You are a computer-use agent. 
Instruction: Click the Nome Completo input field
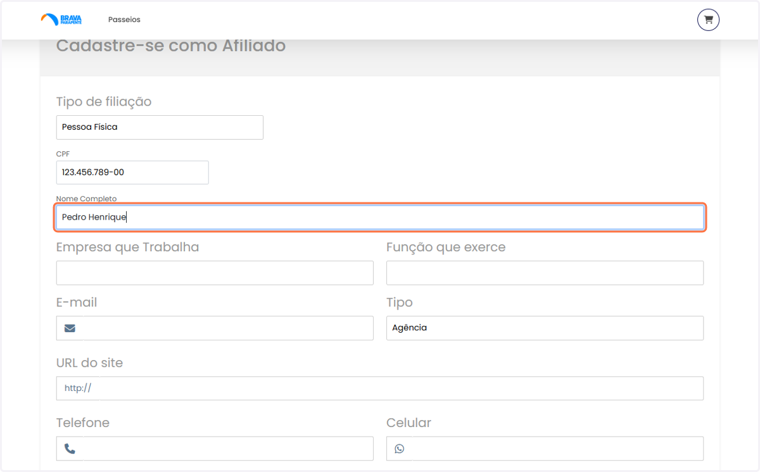point(380,218)
